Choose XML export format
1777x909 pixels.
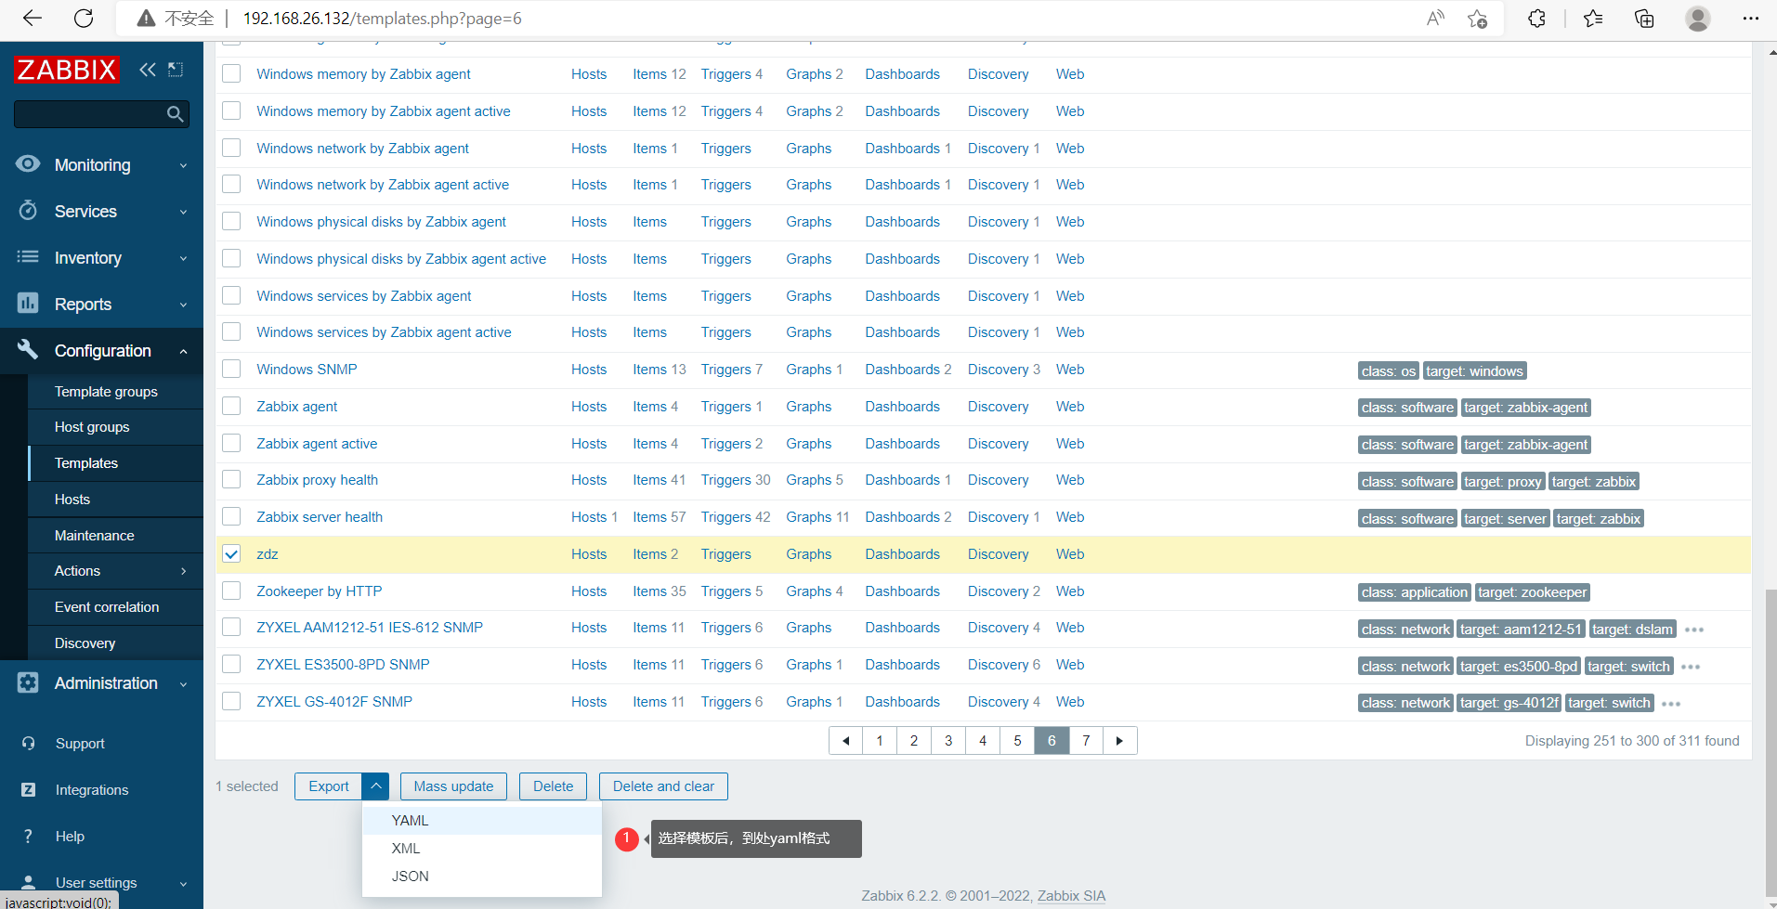click(482, 849)
